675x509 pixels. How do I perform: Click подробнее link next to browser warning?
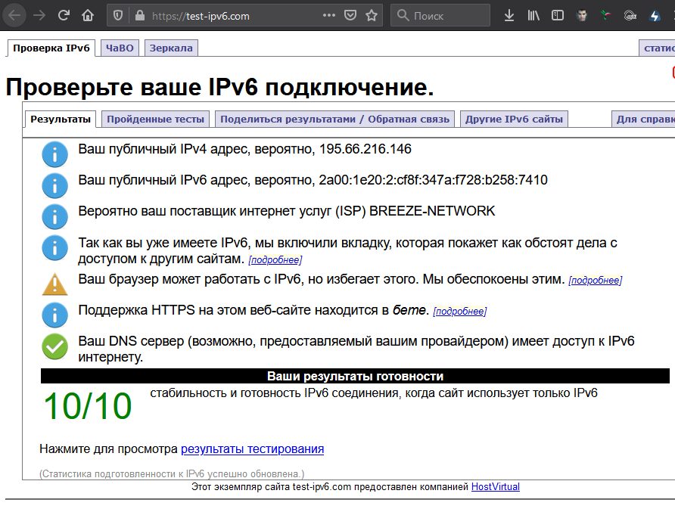tap(595, 281)
